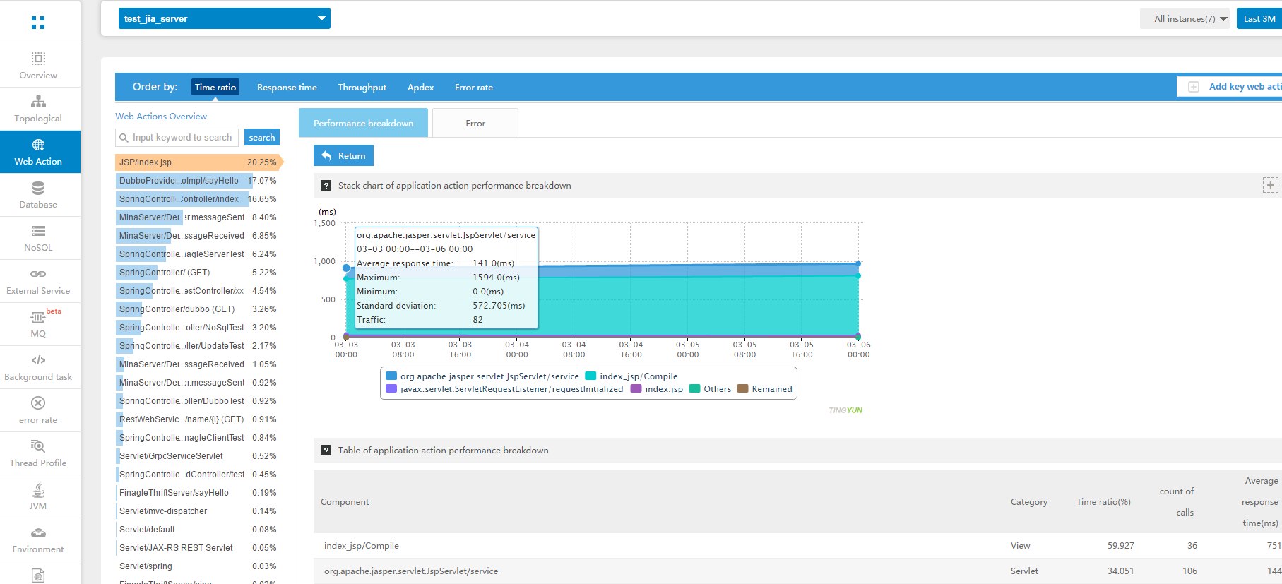Expand the stack chart with the plus icon

pyautogui.click(x=1270, y=186)
